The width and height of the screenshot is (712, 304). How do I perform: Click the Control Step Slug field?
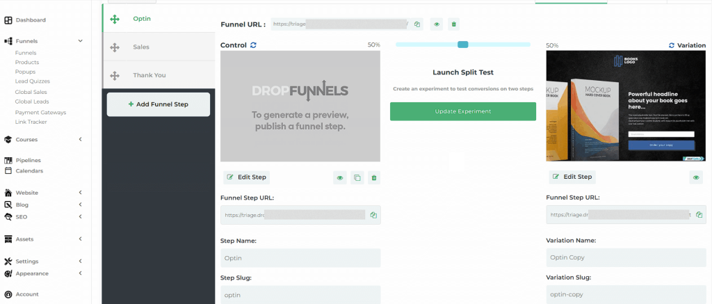click(300, 295)
